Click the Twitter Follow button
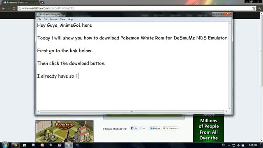263x148 pixels. [x=155, y=128]
